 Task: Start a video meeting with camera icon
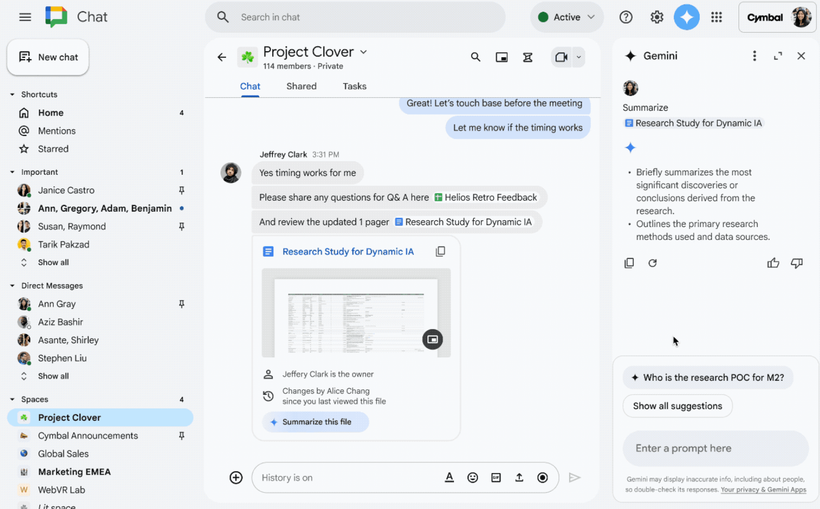(x=561, y=57)
